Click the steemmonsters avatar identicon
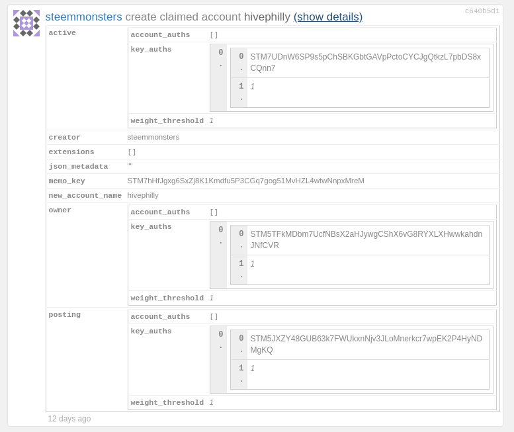The image size is (514, 432). (x=26, y=23)
